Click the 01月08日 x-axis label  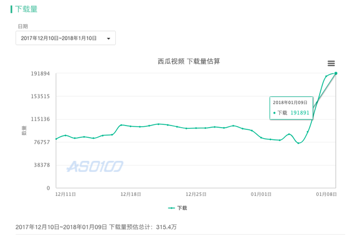point(326,194)
